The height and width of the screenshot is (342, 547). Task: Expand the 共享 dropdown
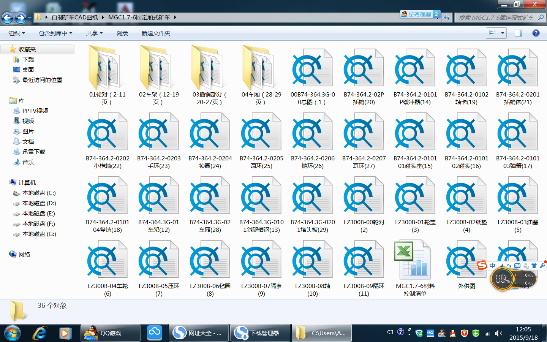click(x=94, y=33)
